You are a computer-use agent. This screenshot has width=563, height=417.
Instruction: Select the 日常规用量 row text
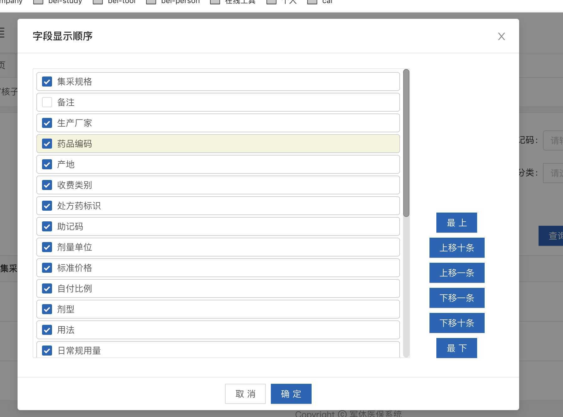coord(79,351)
